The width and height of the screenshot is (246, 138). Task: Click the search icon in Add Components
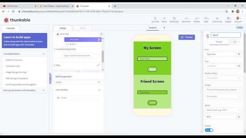99,82
